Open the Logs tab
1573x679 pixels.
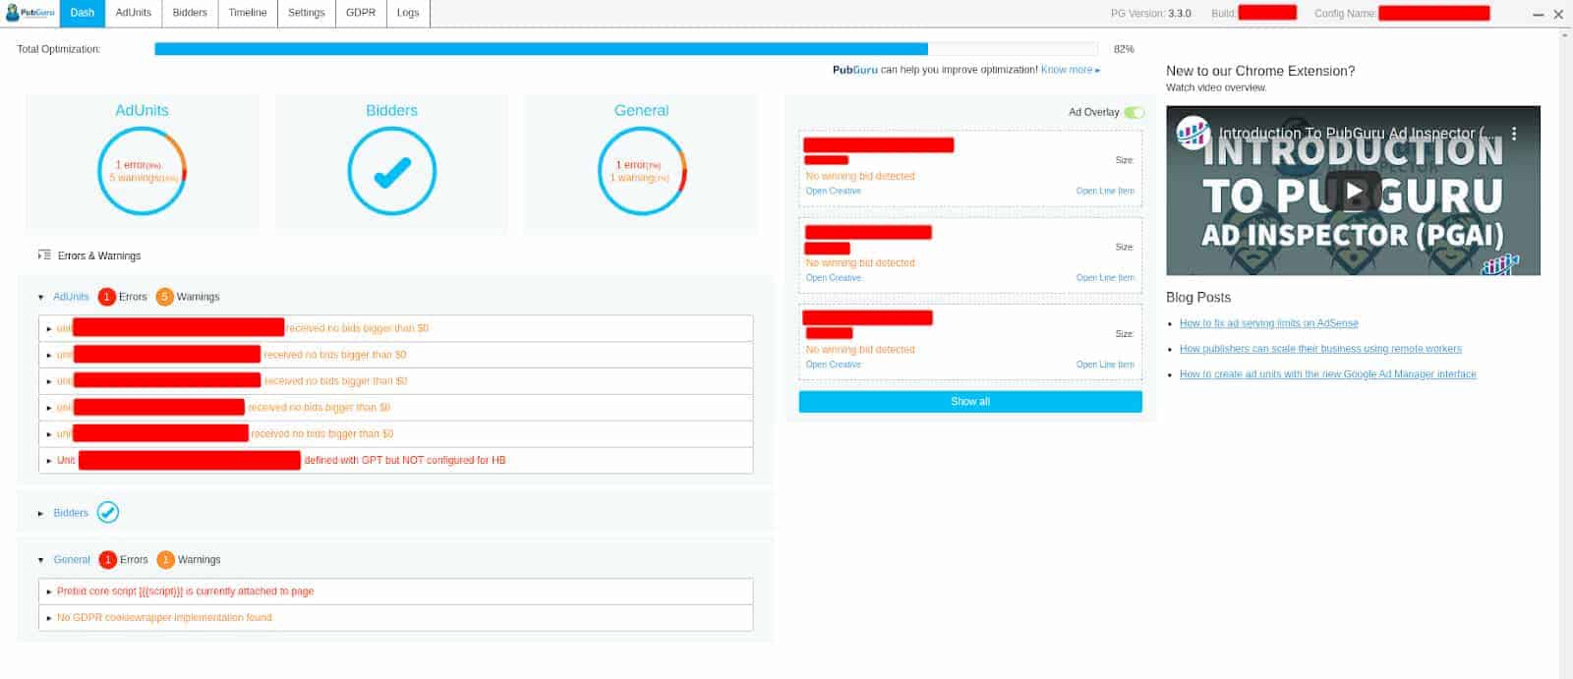(408, 13)
